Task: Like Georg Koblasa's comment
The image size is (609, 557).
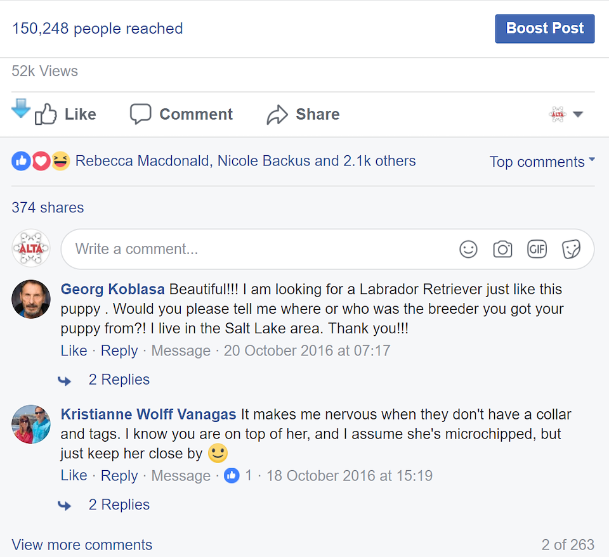Action: 74,351
